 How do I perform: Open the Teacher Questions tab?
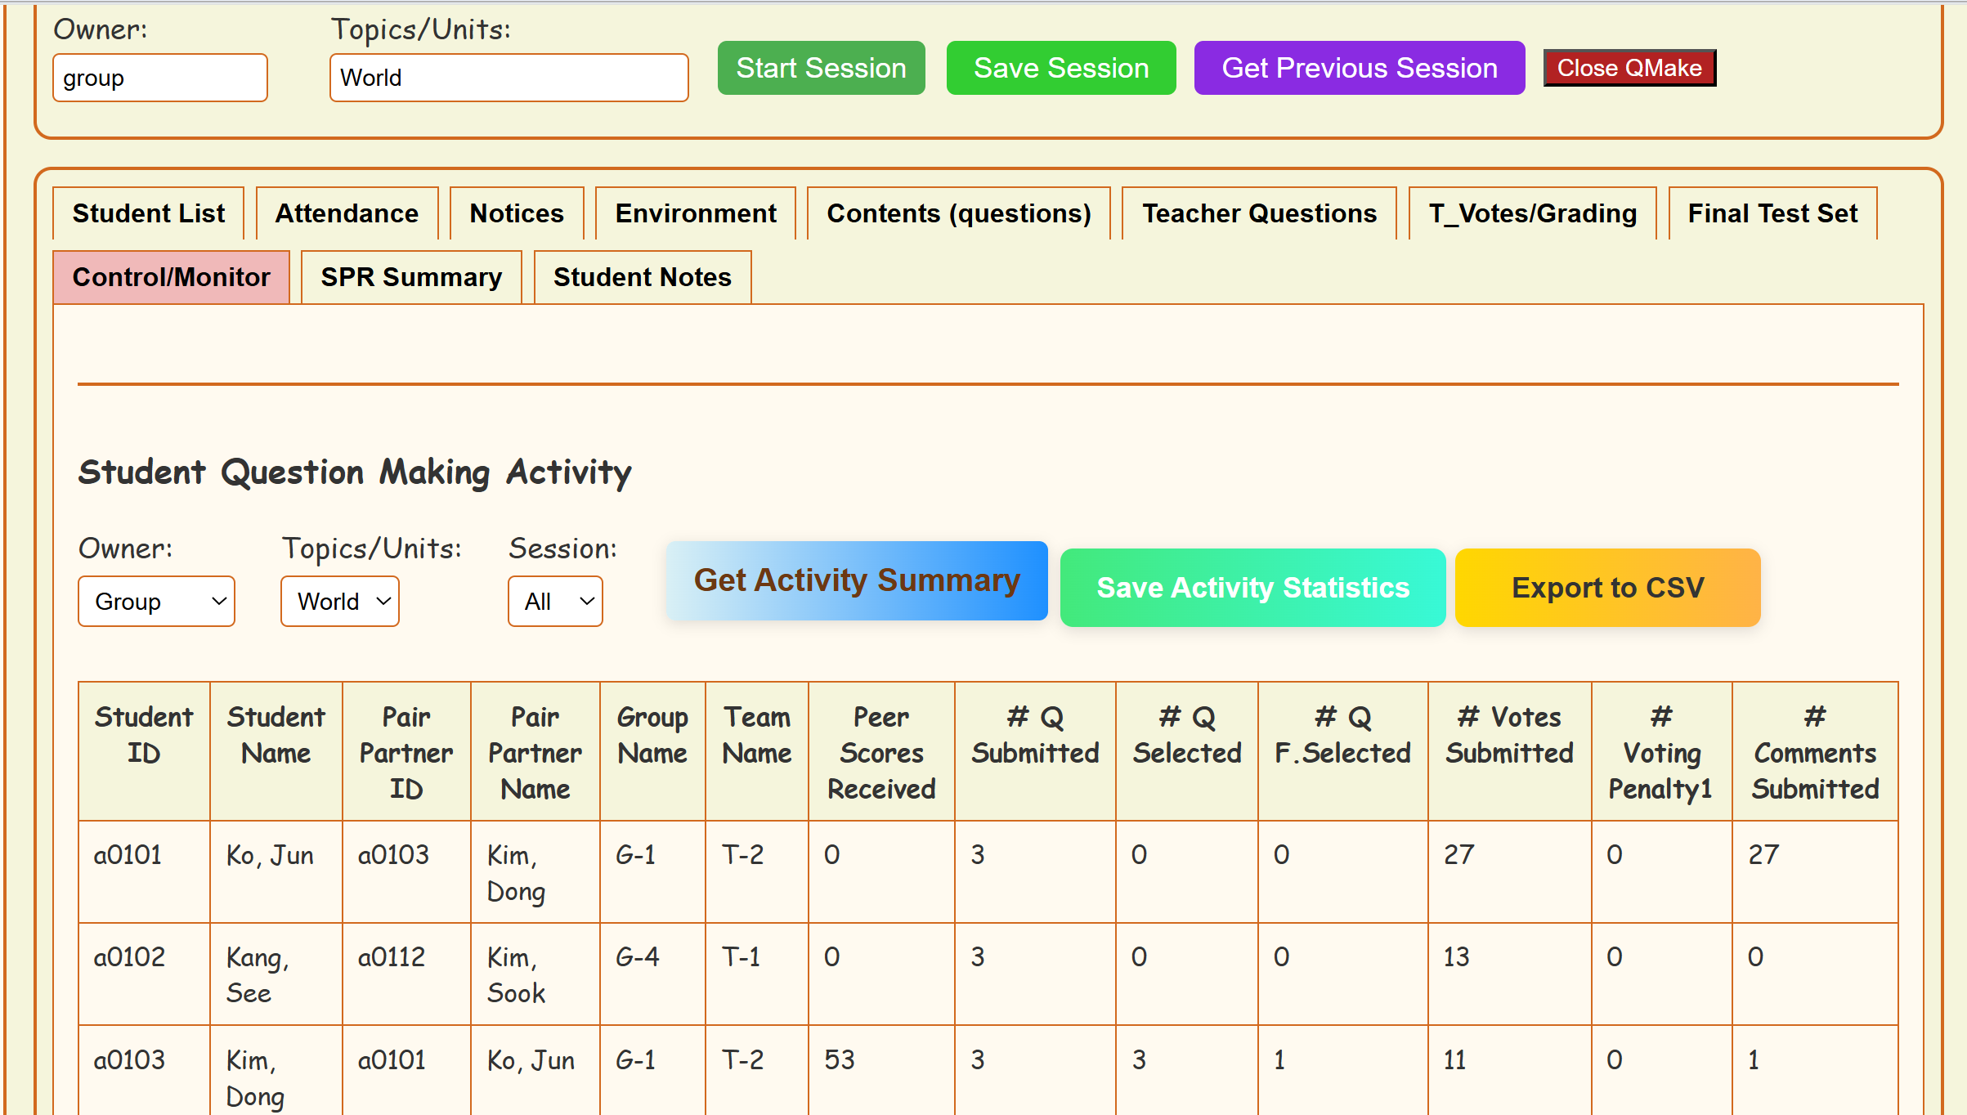(x=1259, y=213)
